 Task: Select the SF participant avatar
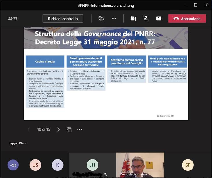coord(188,165)
